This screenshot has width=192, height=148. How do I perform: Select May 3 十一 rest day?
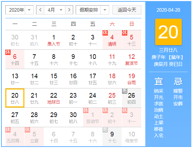pos(132,117)
